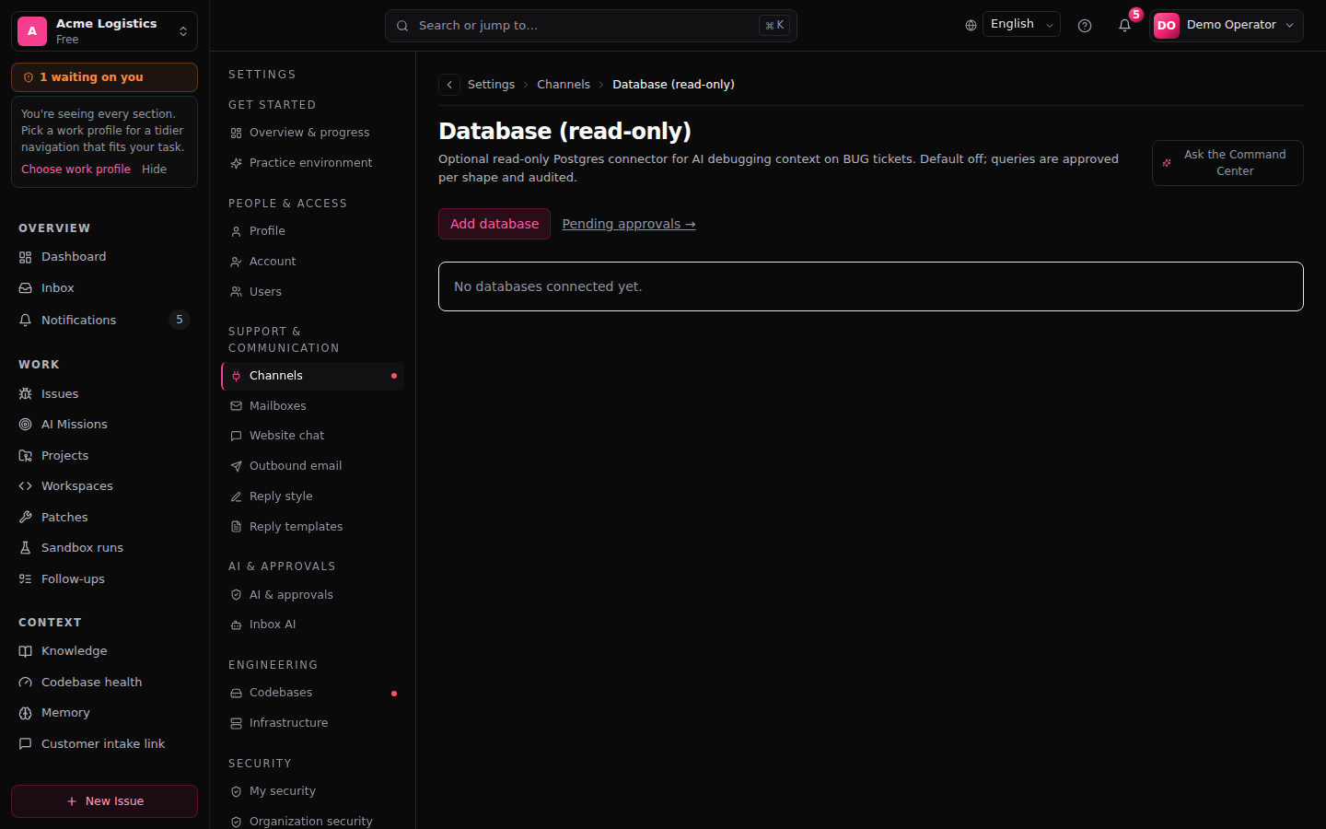Viewport: 1326px width, 829px height.
Task: Click the Choose work profile link
Action: 76,169
